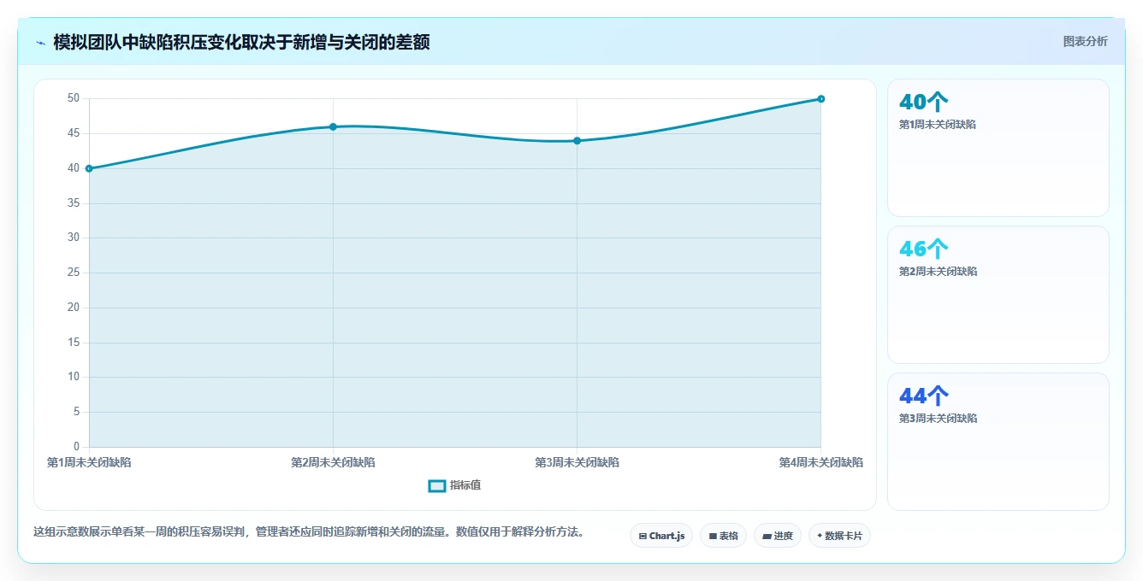Viewport: 1143px width, 581px height.
Task: Click data point for 第1周未关闭缺陷
Action: pos(89,168)
